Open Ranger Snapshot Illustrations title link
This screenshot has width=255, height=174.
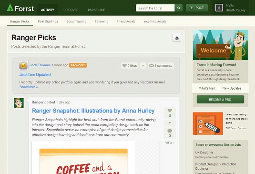click(x=93, y=111)
